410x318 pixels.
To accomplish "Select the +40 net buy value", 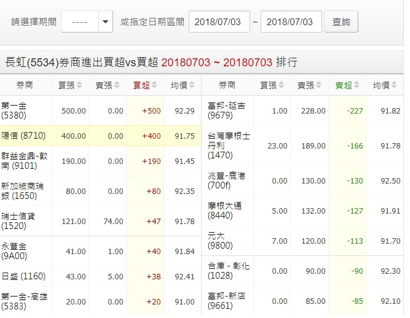I will pyautogui.click(x=154, y=252).
